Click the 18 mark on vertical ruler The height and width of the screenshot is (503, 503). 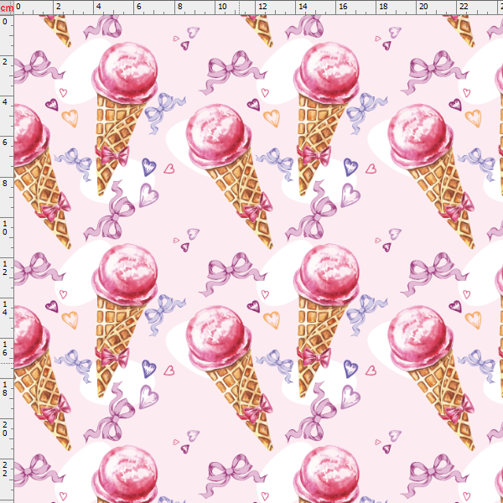coord(5,388)
